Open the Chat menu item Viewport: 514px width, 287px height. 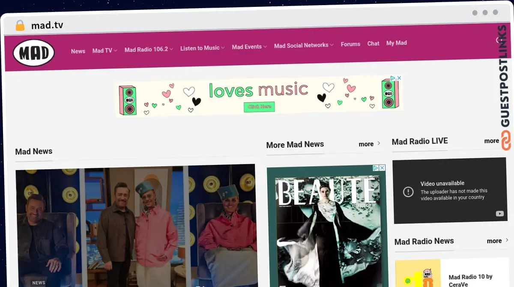373,43
